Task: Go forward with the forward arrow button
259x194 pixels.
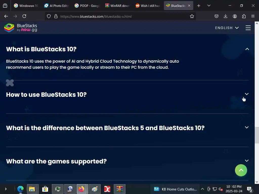Action: click(x=15, y=16)
